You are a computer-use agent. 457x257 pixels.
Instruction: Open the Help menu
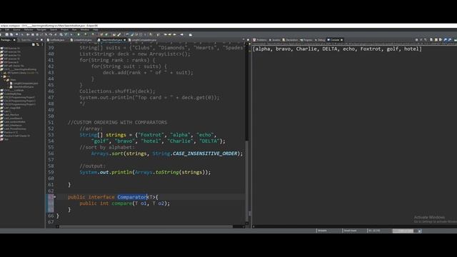[96, 30]
